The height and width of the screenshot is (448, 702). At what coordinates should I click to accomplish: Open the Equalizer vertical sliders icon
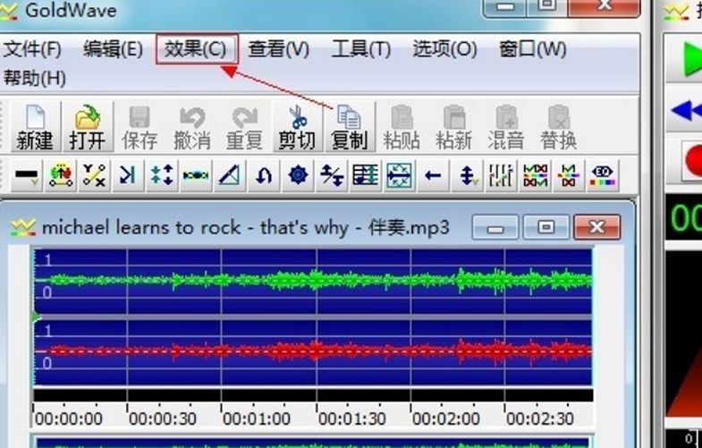tap(502, 175)
